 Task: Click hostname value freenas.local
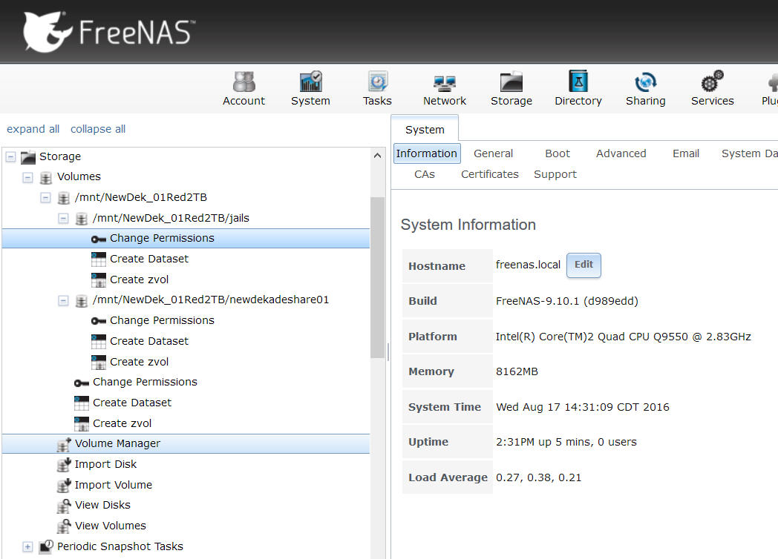pos(528,265)
